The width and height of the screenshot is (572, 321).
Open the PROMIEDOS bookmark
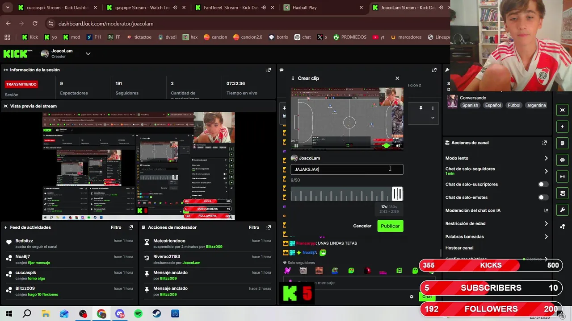(349, 37)
